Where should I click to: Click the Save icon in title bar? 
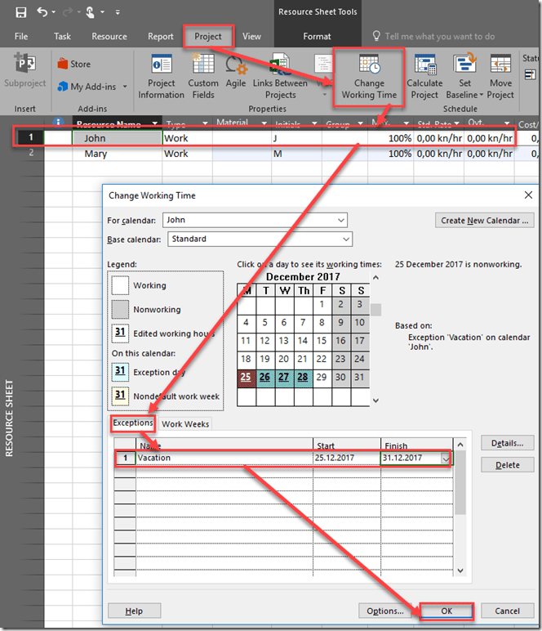point(20,12)
